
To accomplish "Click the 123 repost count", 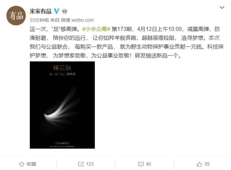I will click(x=90, y=164).
